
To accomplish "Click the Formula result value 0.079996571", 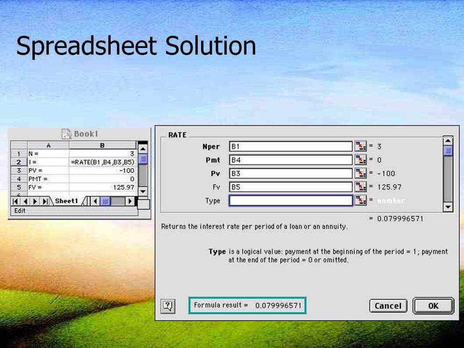I will click(x=278, y=305).
